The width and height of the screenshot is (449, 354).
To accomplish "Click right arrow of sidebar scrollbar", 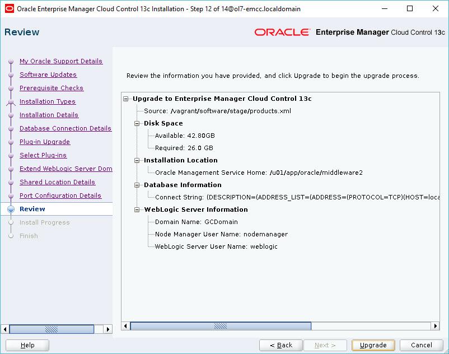I will click(107, 329).
